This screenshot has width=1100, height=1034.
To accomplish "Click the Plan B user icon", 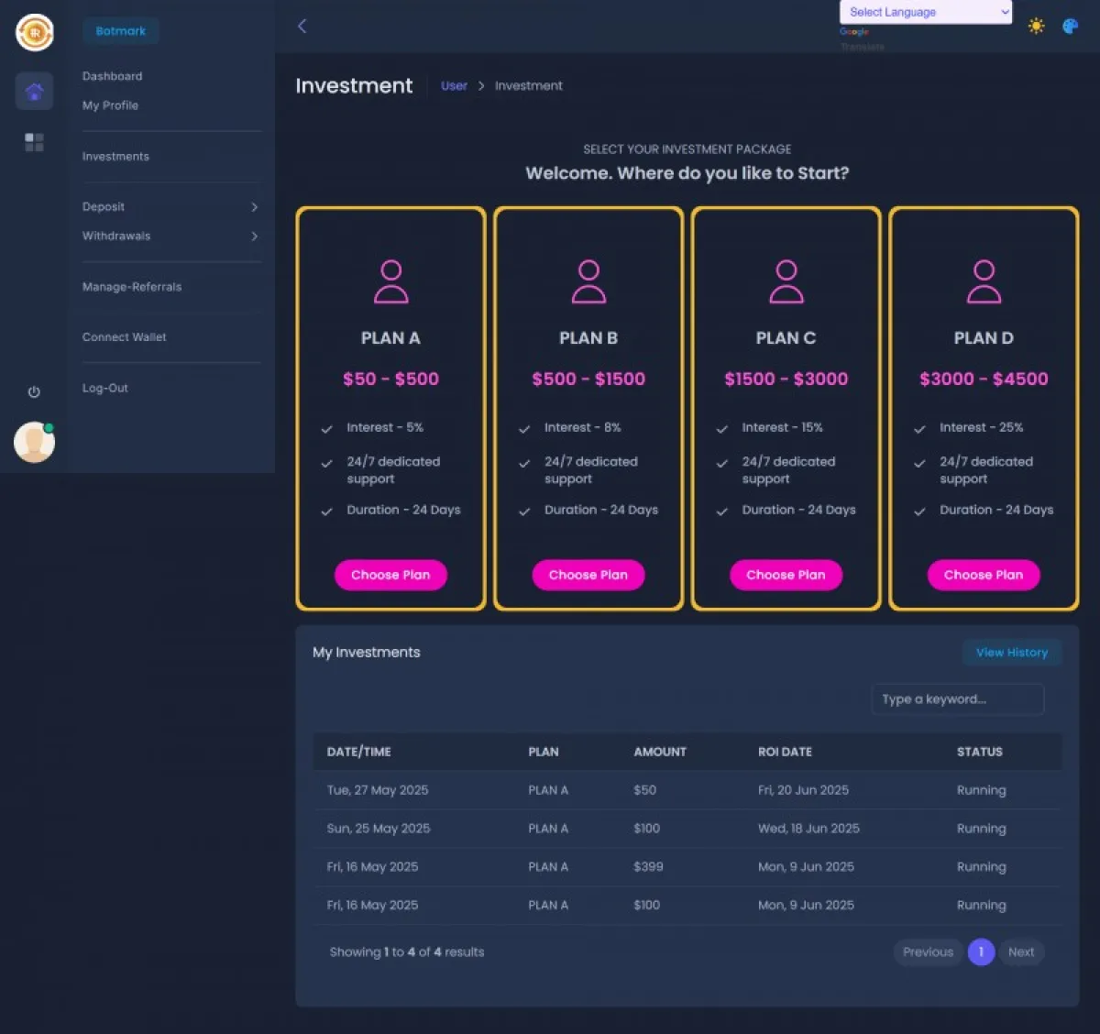I will (588, 281).
